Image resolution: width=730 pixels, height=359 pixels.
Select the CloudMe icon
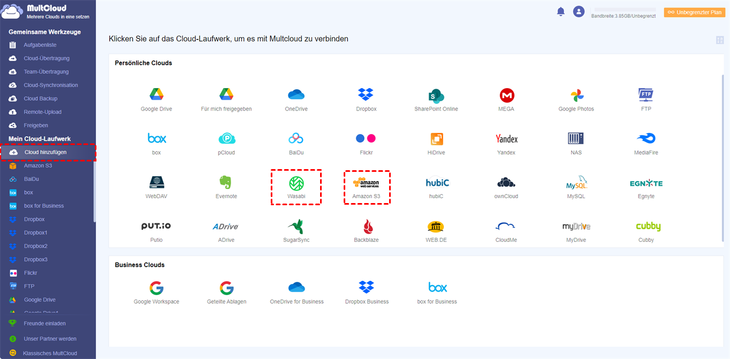[506, 226]
